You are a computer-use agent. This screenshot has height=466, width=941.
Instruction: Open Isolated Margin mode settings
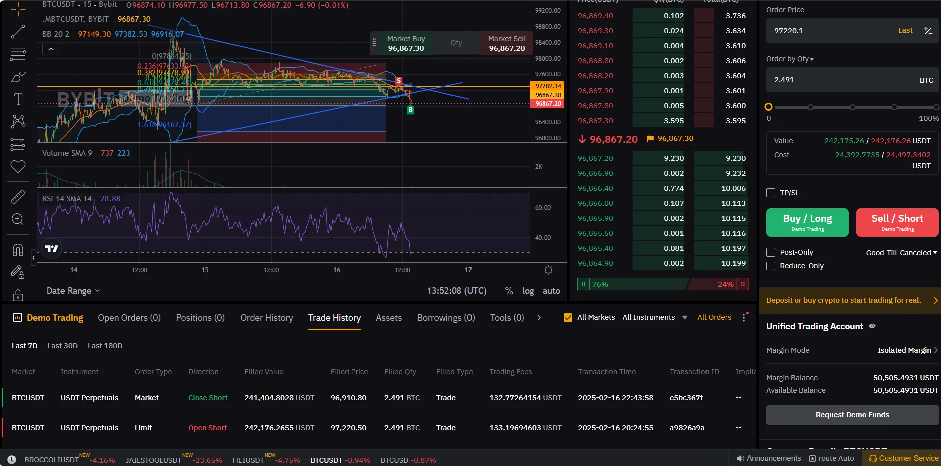[907, 350]
